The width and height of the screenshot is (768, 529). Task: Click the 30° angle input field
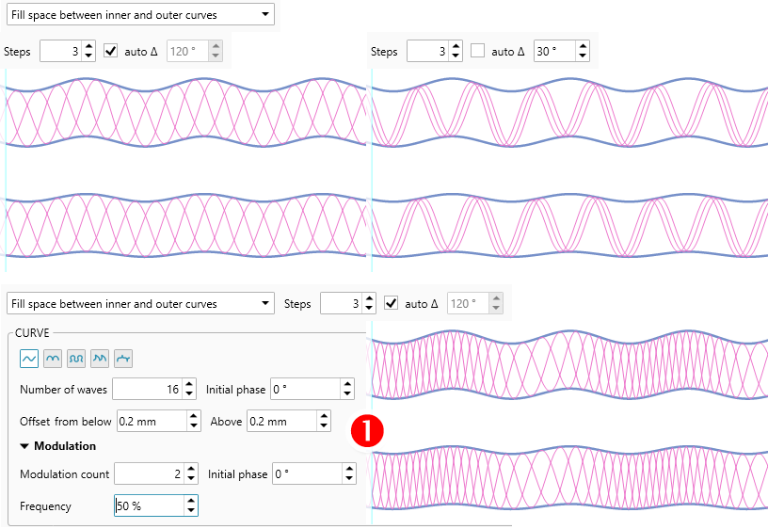[x=555, y=51]
